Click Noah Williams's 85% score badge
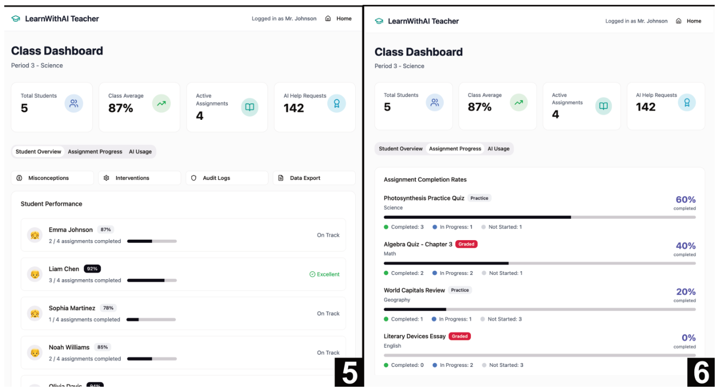 coord(102,347)
